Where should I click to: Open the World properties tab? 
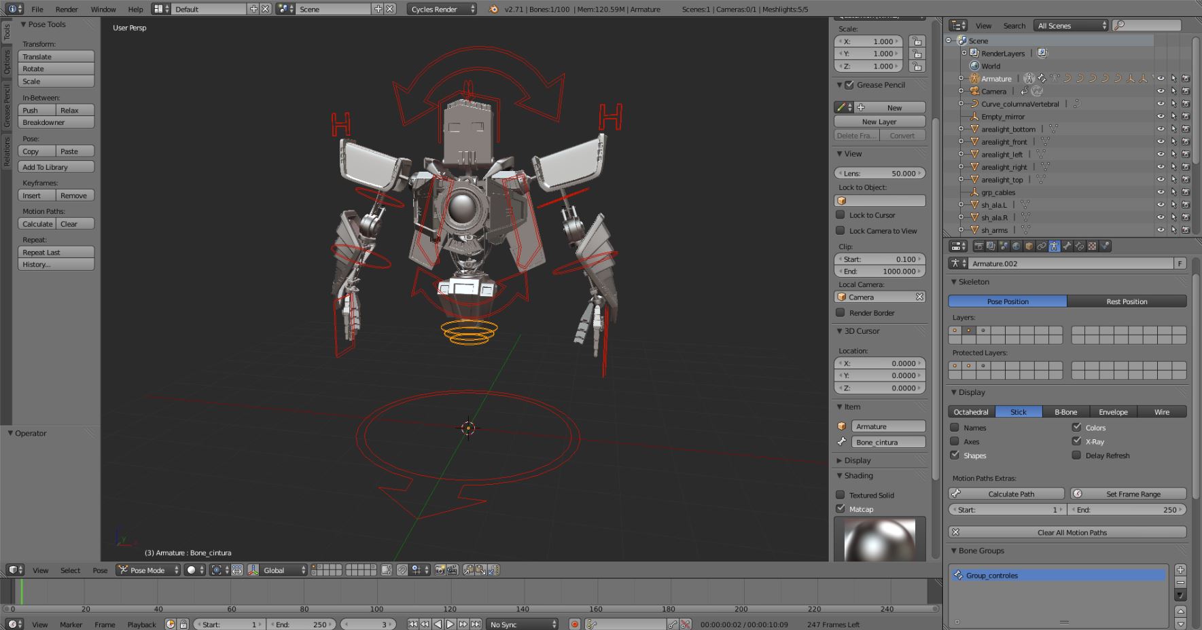click(x=1017, y=246)
